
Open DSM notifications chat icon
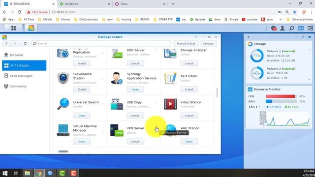coord(274,29)
